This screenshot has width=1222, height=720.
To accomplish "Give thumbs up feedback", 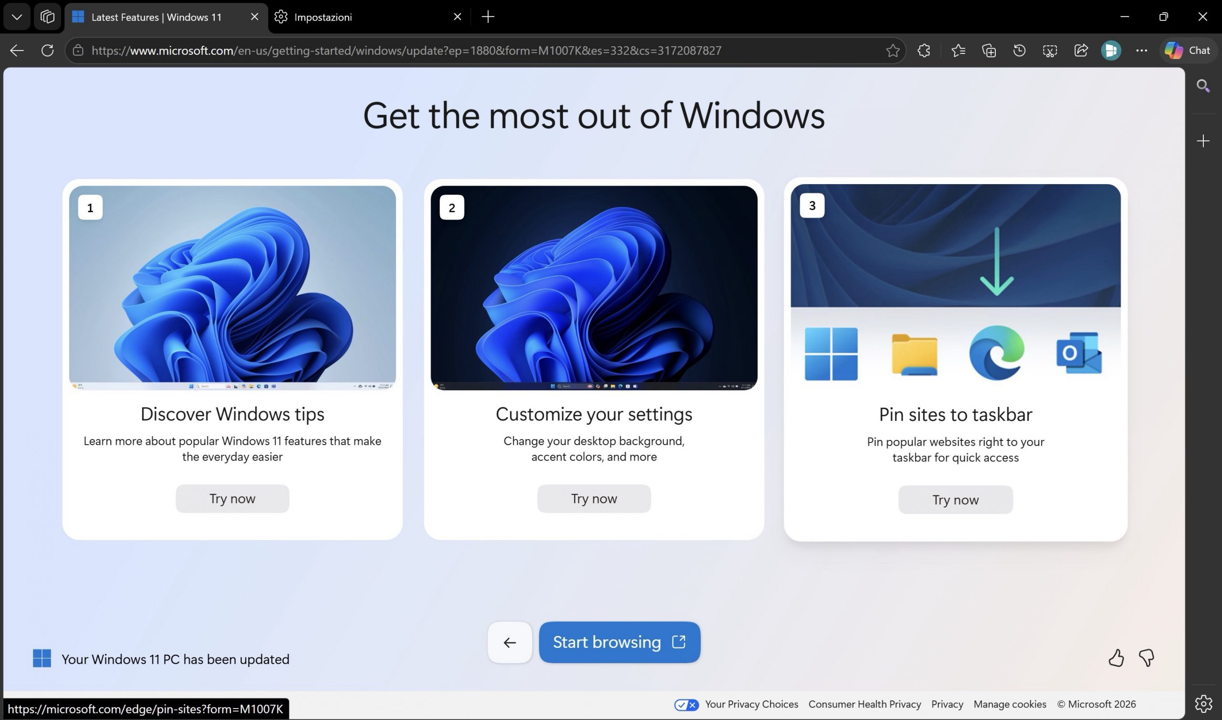I will (x=1116, y=658).
